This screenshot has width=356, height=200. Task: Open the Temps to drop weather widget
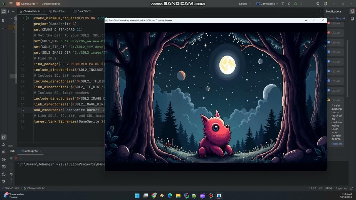(x=14, y=195)
